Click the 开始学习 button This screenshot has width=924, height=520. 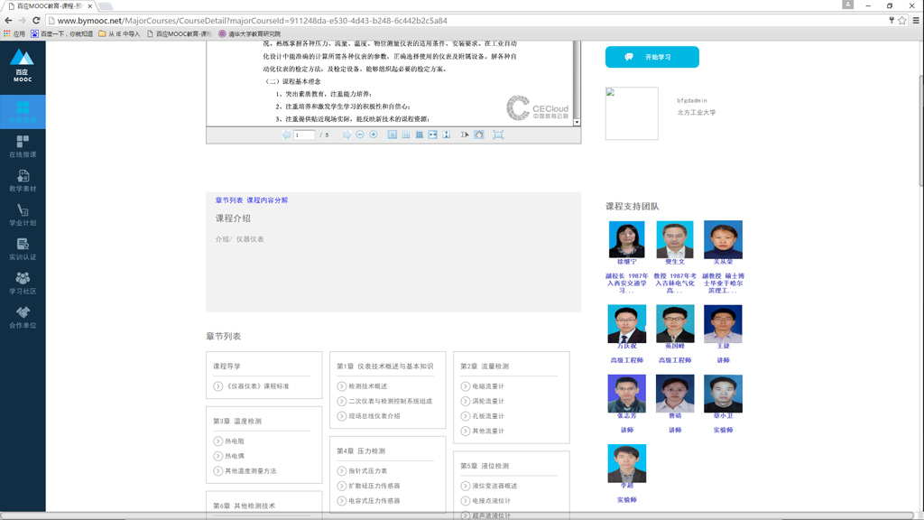[x=651, y=57]
